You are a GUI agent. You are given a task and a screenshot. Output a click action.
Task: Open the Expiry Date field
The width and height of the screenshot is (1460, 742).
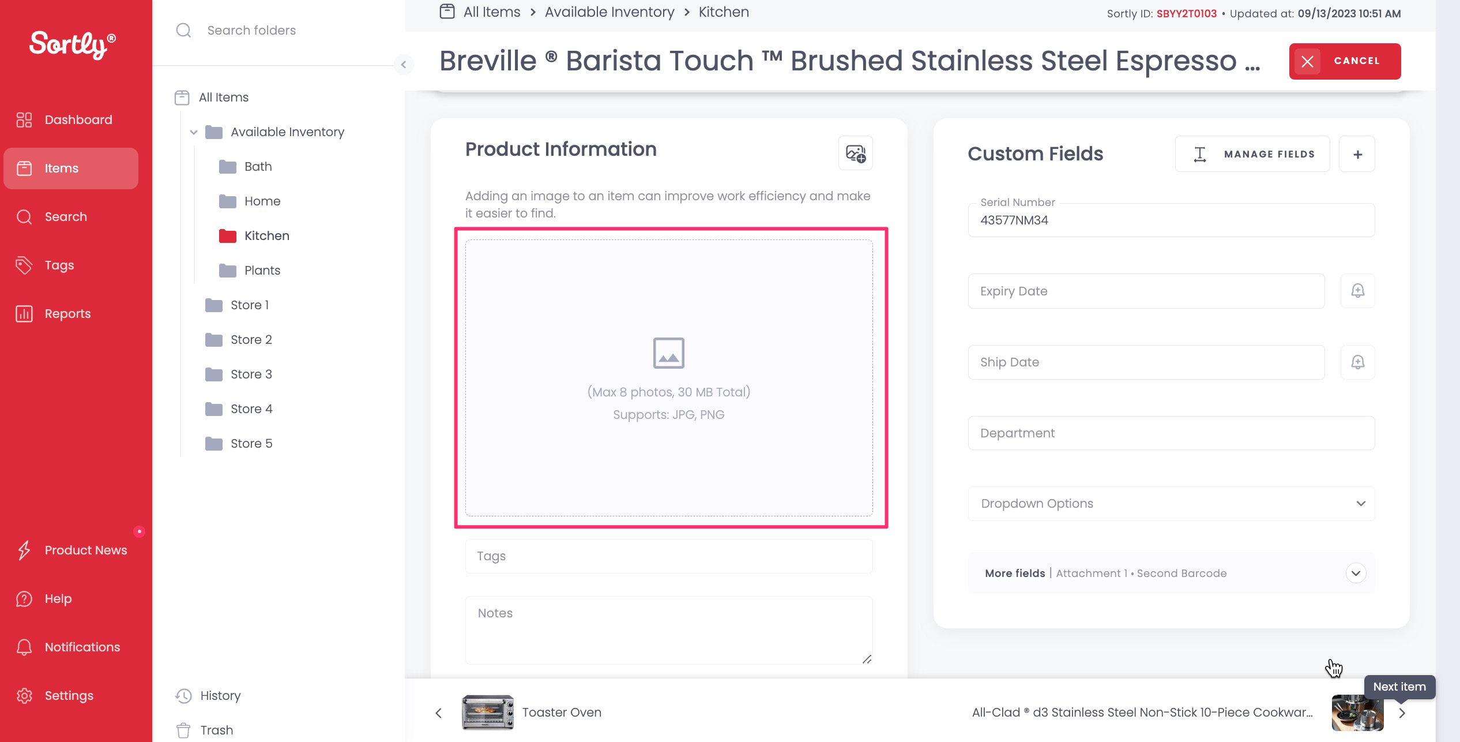click(1146, 291)
